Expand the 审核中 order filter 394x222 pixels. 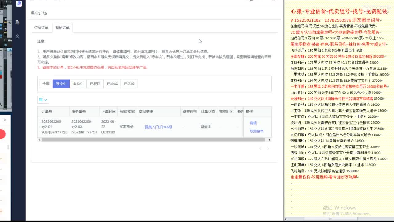click(78, 84)
